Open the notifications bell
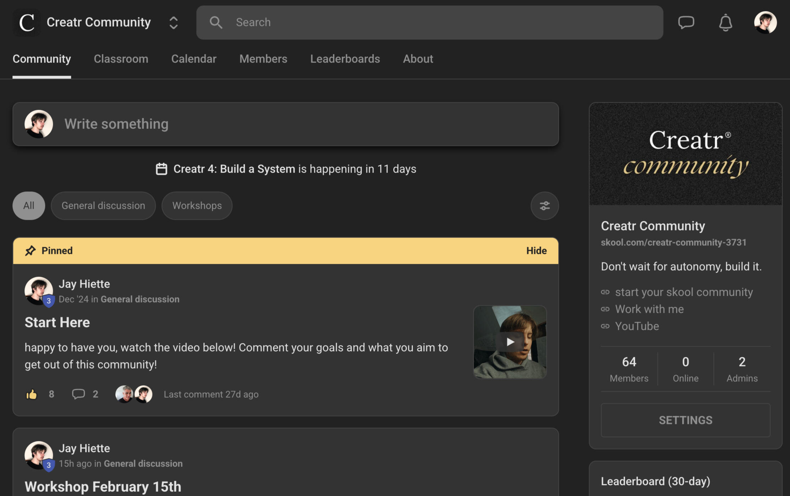Image resolution: width=790 pixels, height=496 pixels. tap(725, 23)
